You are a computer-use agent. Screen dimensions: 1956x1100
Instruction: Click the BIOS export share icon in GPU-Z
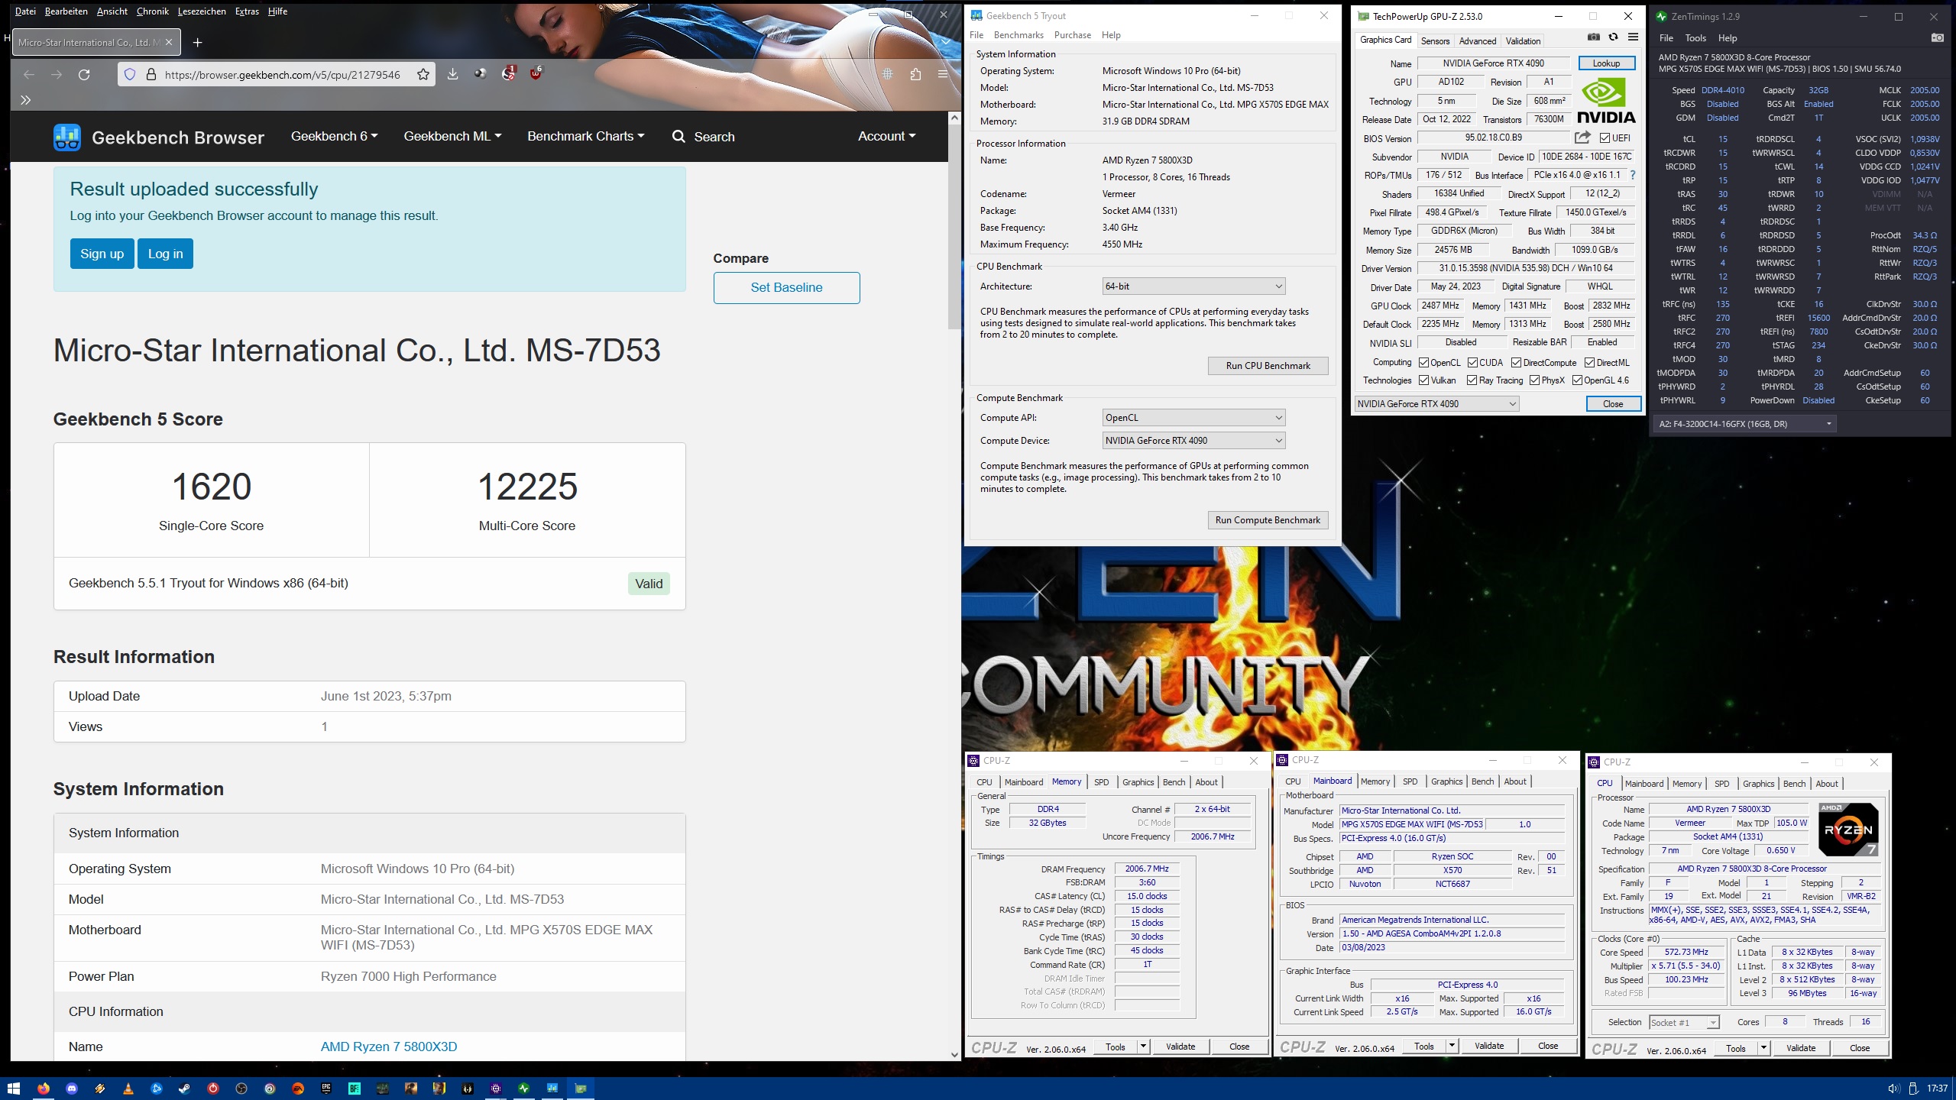[x=1582, y=137]
